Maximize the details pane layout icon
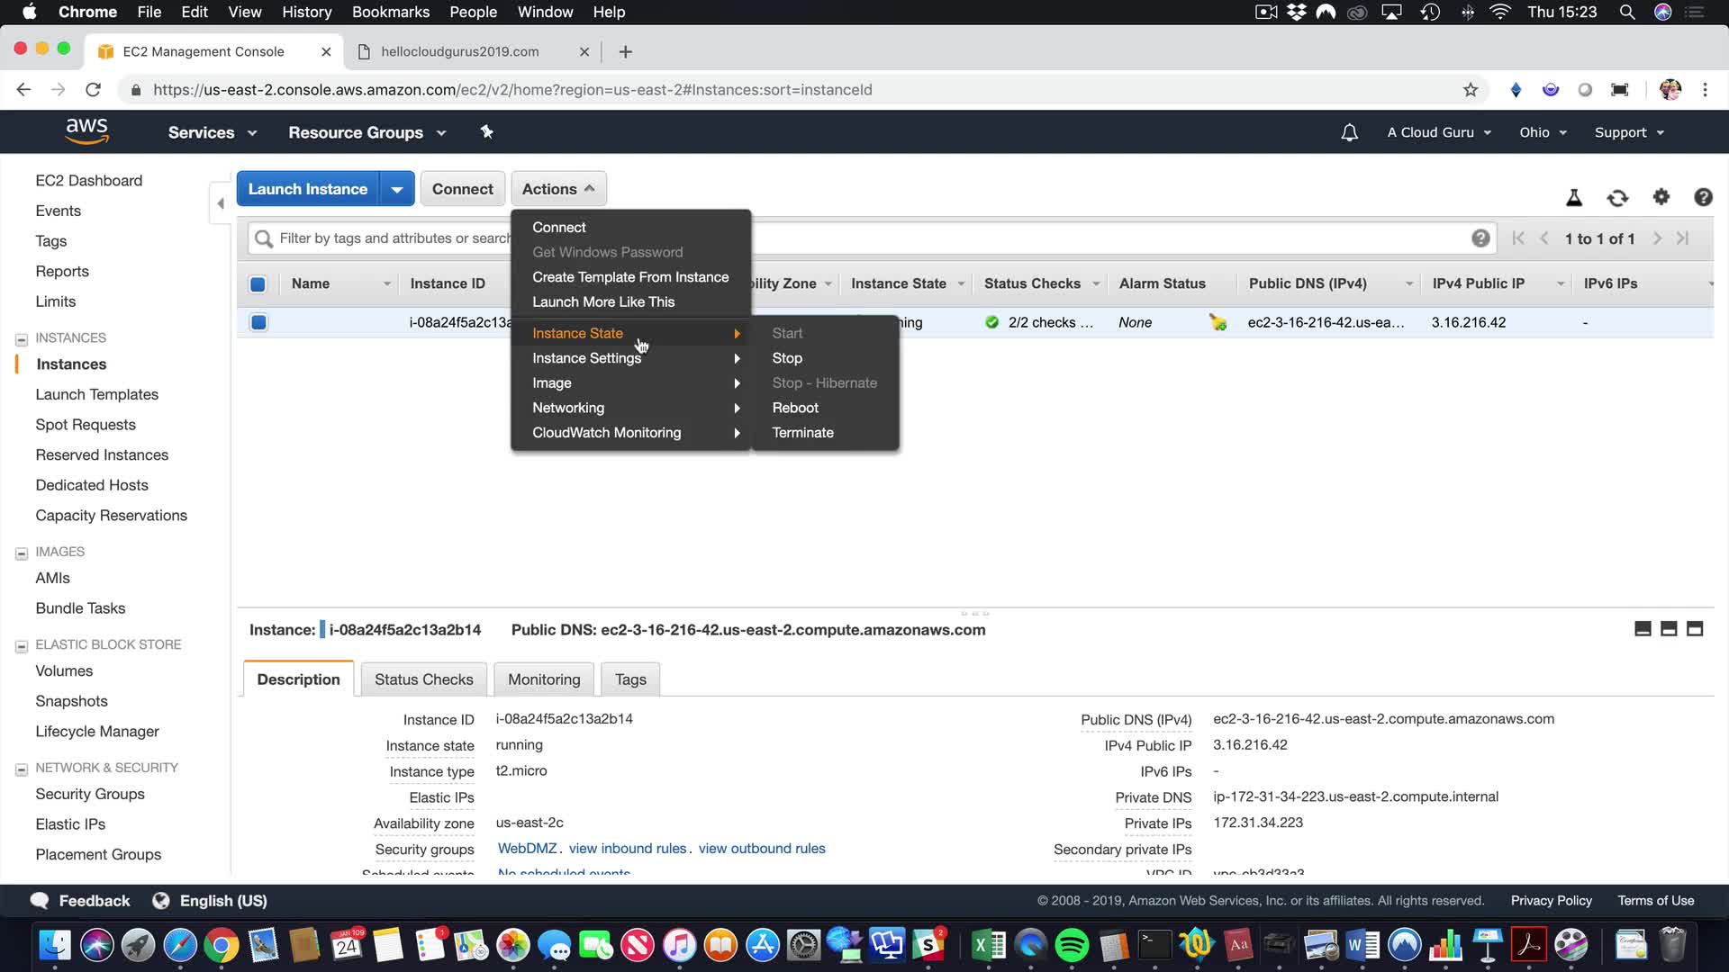The height and width of the screenshot is (972, 1729). 1694,629
